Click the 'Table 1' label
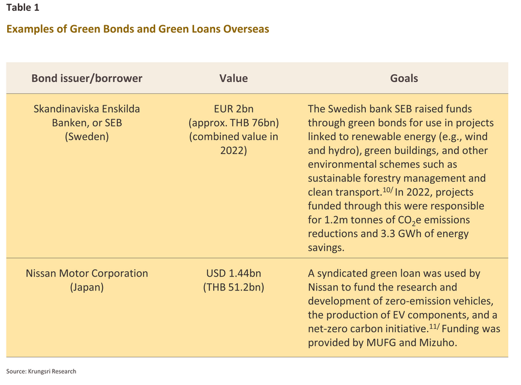Viewport: 521px width, 385px height. coord(23,7)
